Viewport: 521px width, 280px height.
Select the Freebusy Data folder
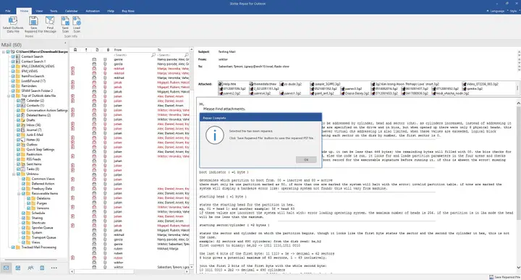pyautogui.click(x=41, y=188)
